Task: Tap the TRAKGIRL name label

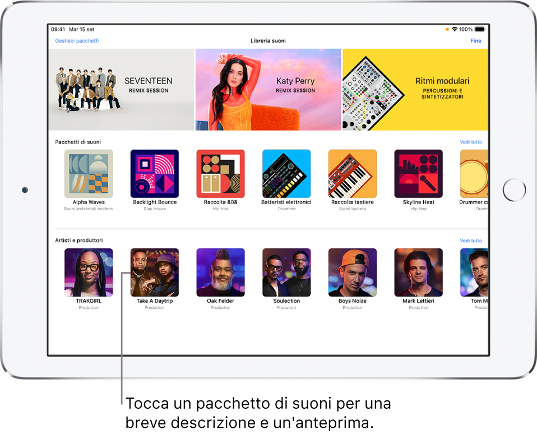Action: point(89,301)
